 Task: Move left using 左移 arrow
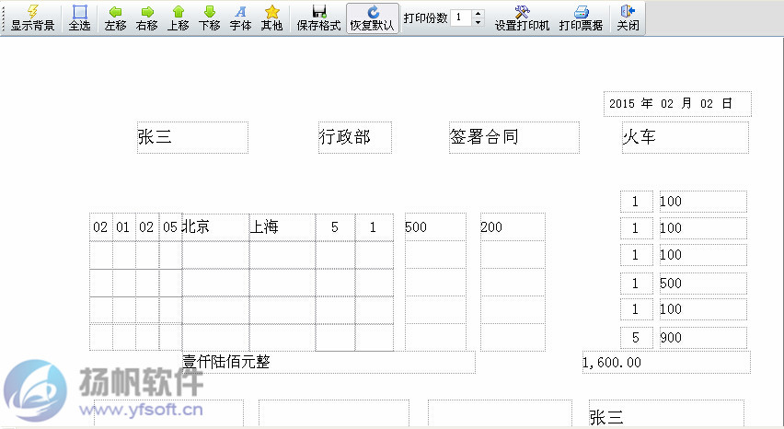pyautogui.click(x=115, y=17)
